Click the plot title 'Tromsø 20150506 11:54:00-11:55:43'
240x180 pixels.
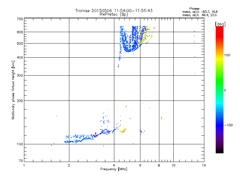114,10
